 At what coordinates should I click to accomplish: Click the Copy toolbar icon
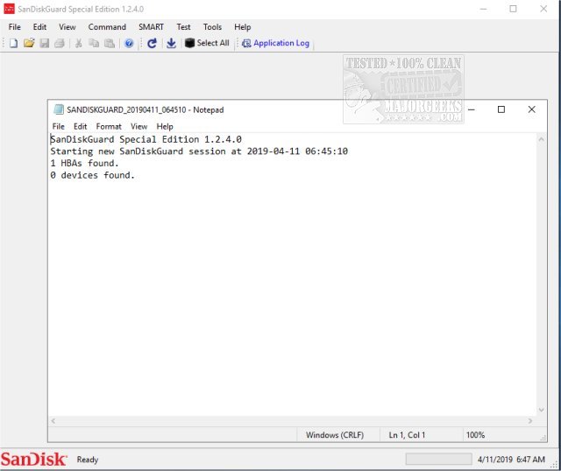[x=94, y=43]
